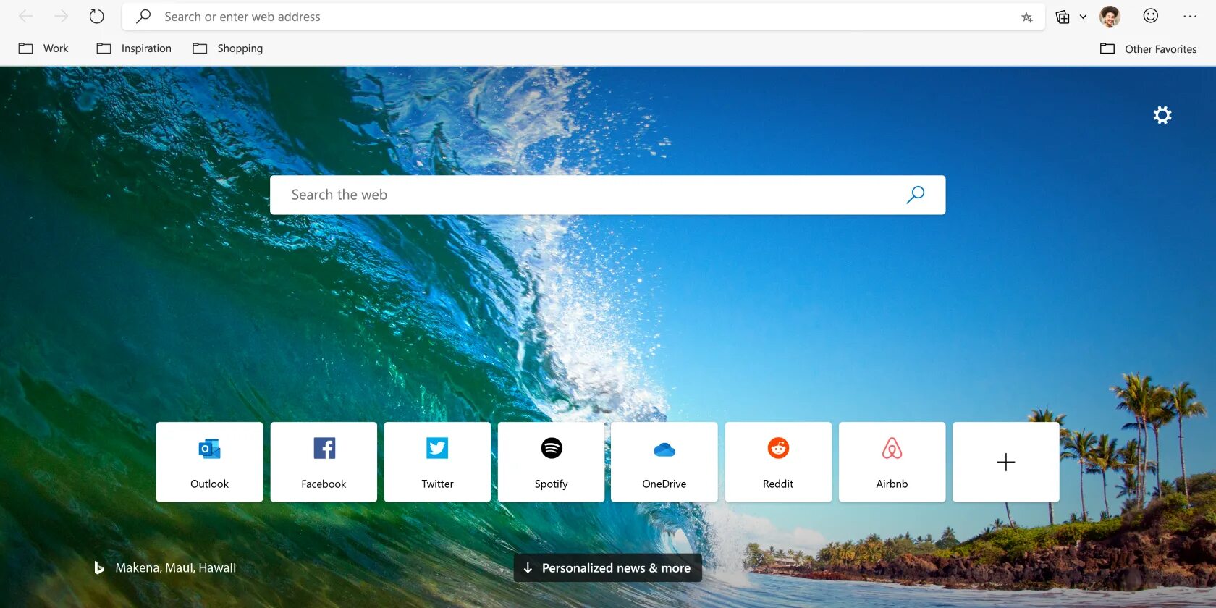The width and height of the screenshot is (1216, 608).
Task: Send feedback with smiley face icon
Action: click(1151, 16)
